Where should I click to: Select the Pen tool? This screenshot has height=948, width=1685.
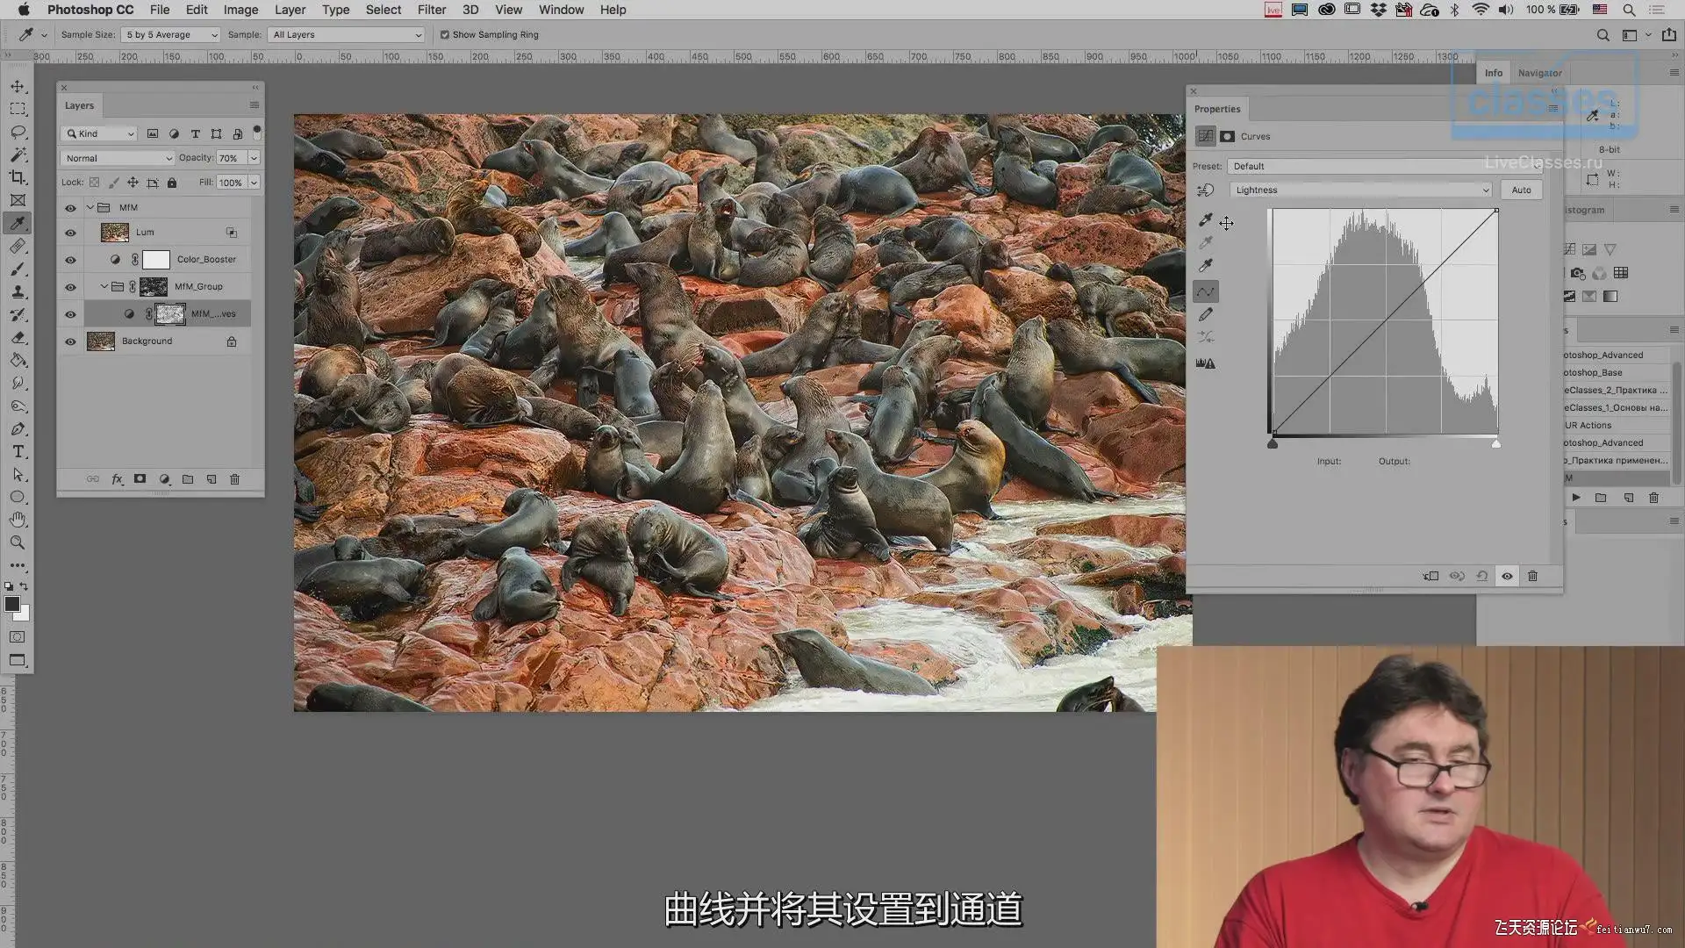tap(18, 428)
